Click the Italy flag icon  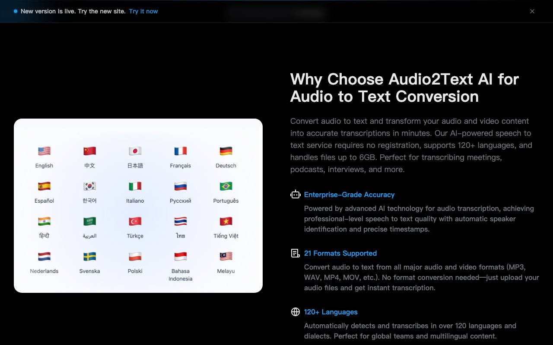pyautogui.click(x=135, y=186)
